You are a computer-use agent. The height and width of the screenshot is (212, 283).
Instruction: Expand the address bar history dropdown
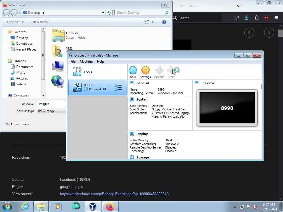[103, 13]
